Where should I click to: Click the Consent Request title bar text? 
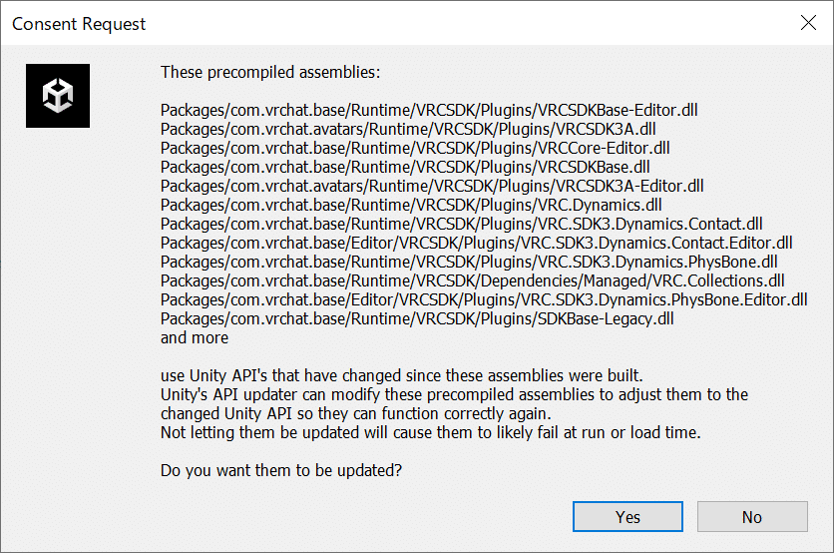(x=79, y=24)
